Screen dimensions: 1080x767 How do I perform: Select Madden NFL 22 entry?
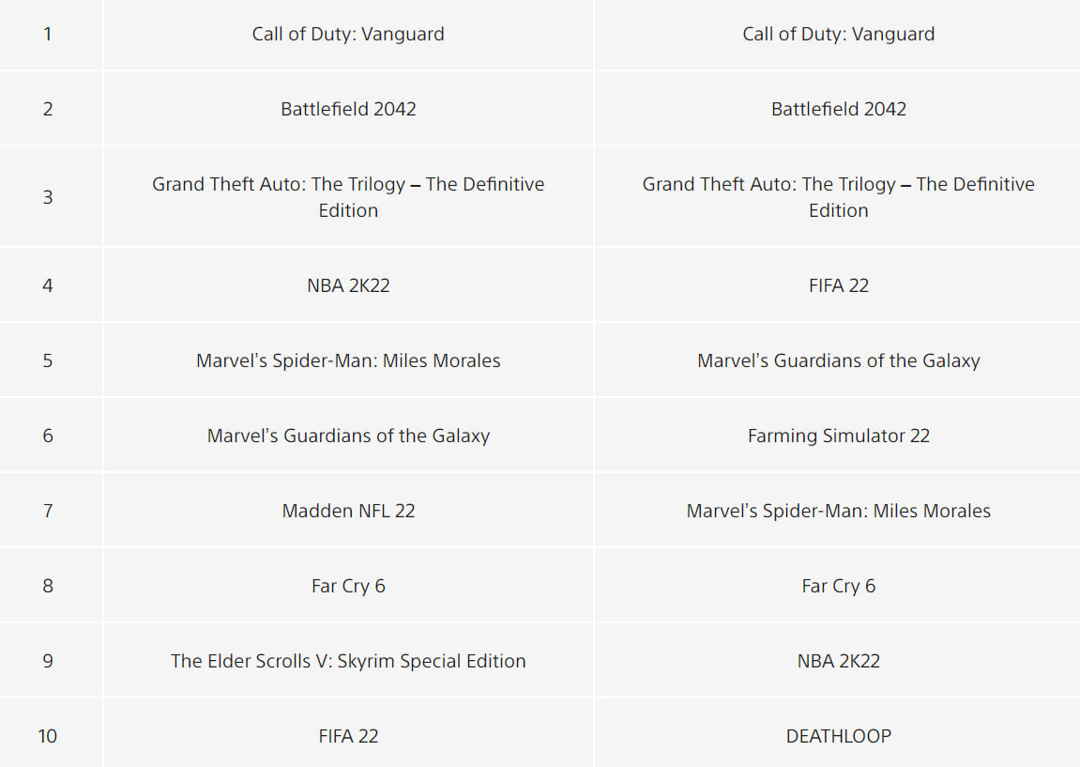pos(348,511)
